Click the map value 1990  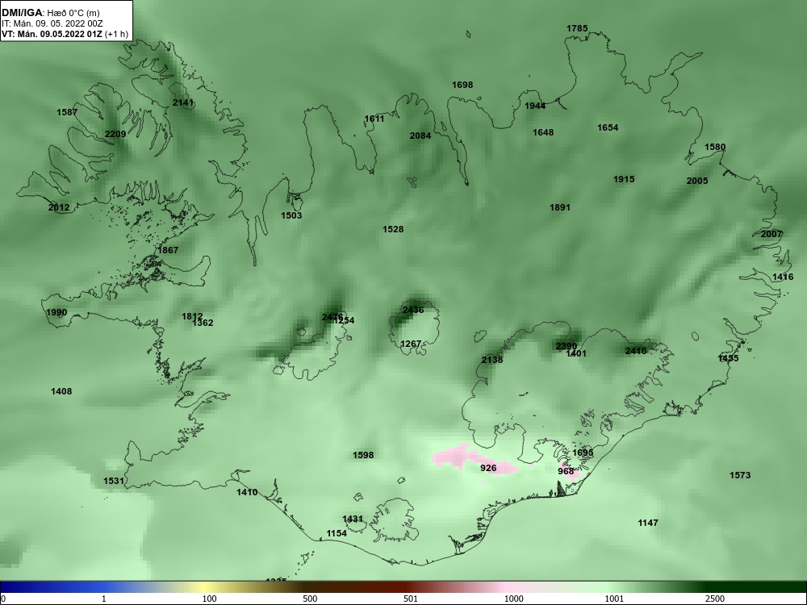pos(56,313)
